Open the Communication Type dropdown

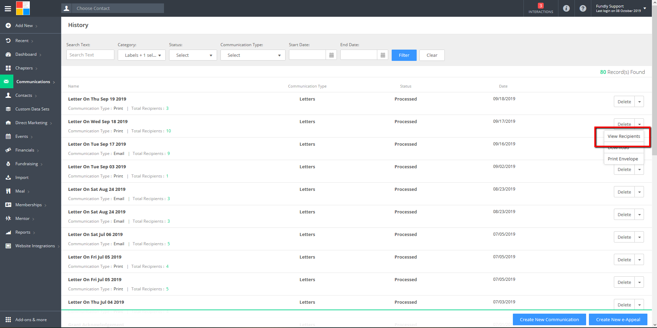253,55
